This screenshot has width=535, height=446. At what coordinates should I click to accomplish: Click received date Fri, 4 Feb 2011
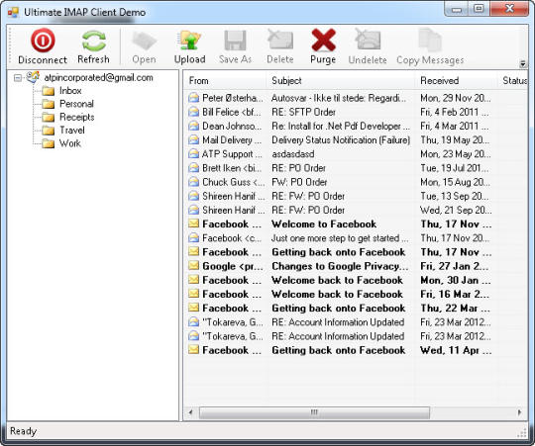coord(454,112)
